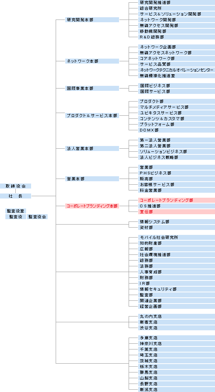215x392 pixels.
Task: Click 群馬支店 entry
Action: point(177,373)
